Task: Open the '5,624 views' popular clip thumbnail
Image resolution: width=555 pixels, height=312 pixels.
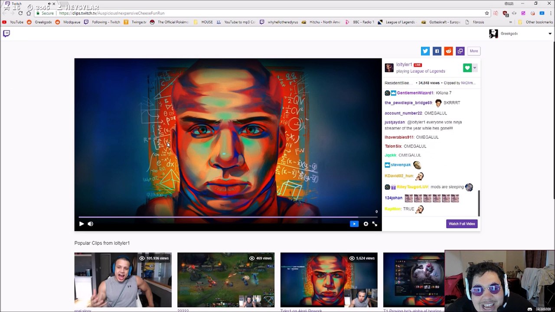Action: [x=329, y=280]
